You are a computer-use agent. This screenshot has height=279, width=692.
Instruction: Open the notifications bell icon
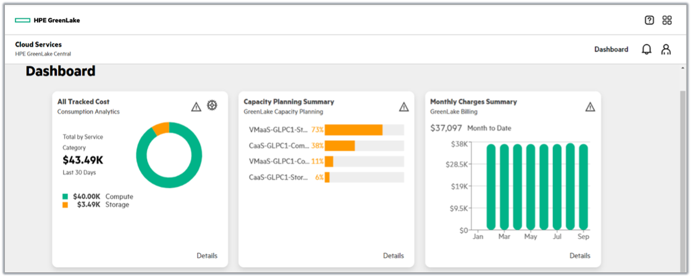pos(647,49)
